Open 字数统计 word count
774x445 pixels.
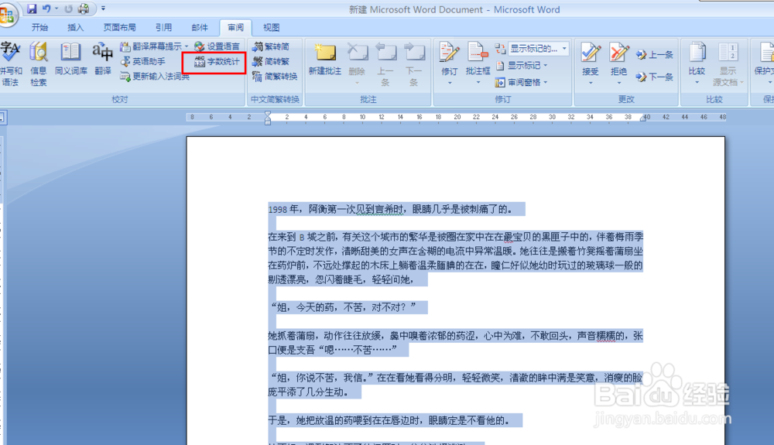[x=217, y=62]
